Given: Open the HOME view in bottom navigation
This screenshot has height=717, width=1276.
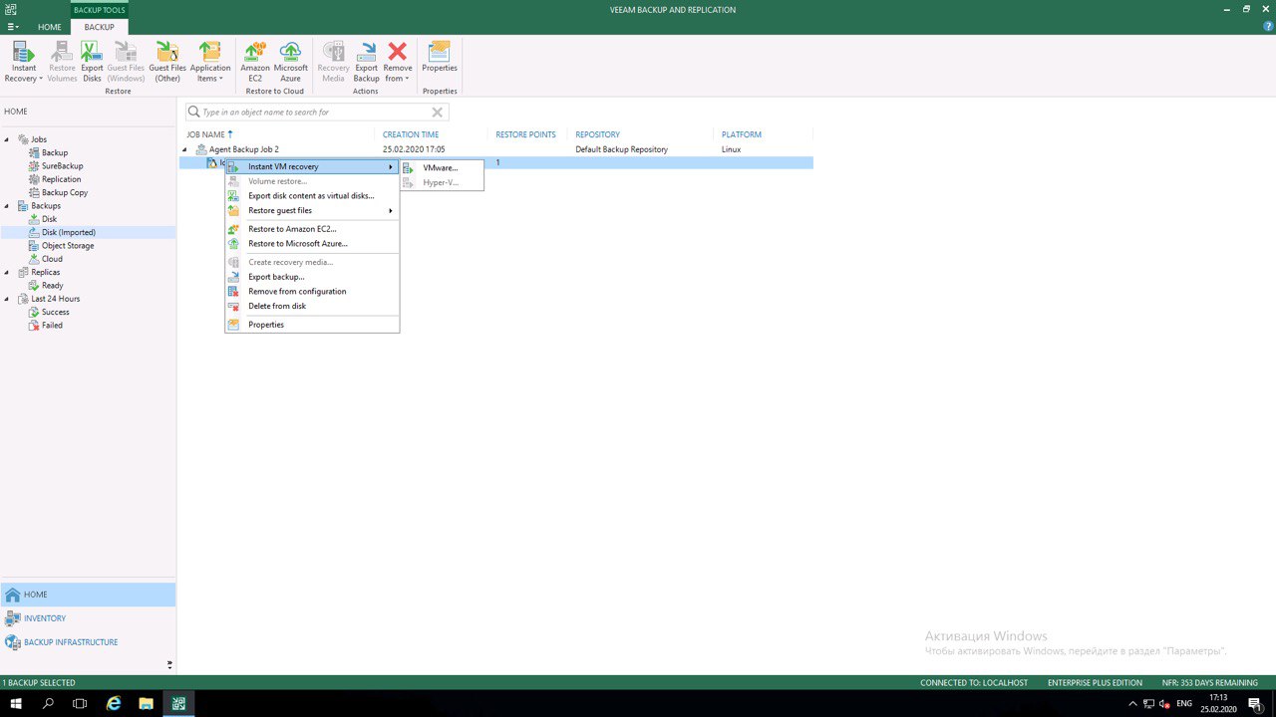Looking at the screenshot, I should pos(88,595).
